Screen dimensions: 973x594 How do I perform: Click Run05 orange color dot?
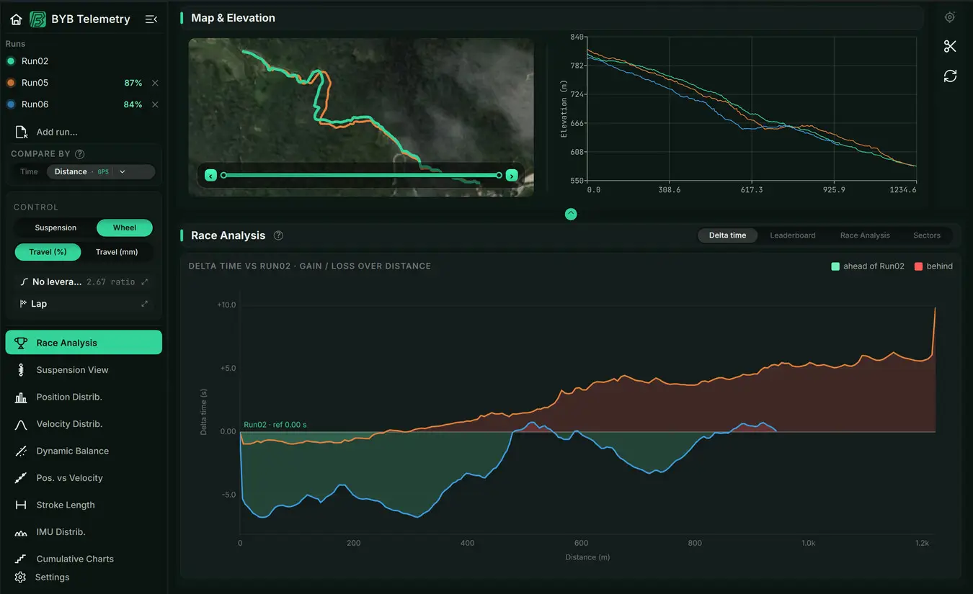[x=11, y=83]
